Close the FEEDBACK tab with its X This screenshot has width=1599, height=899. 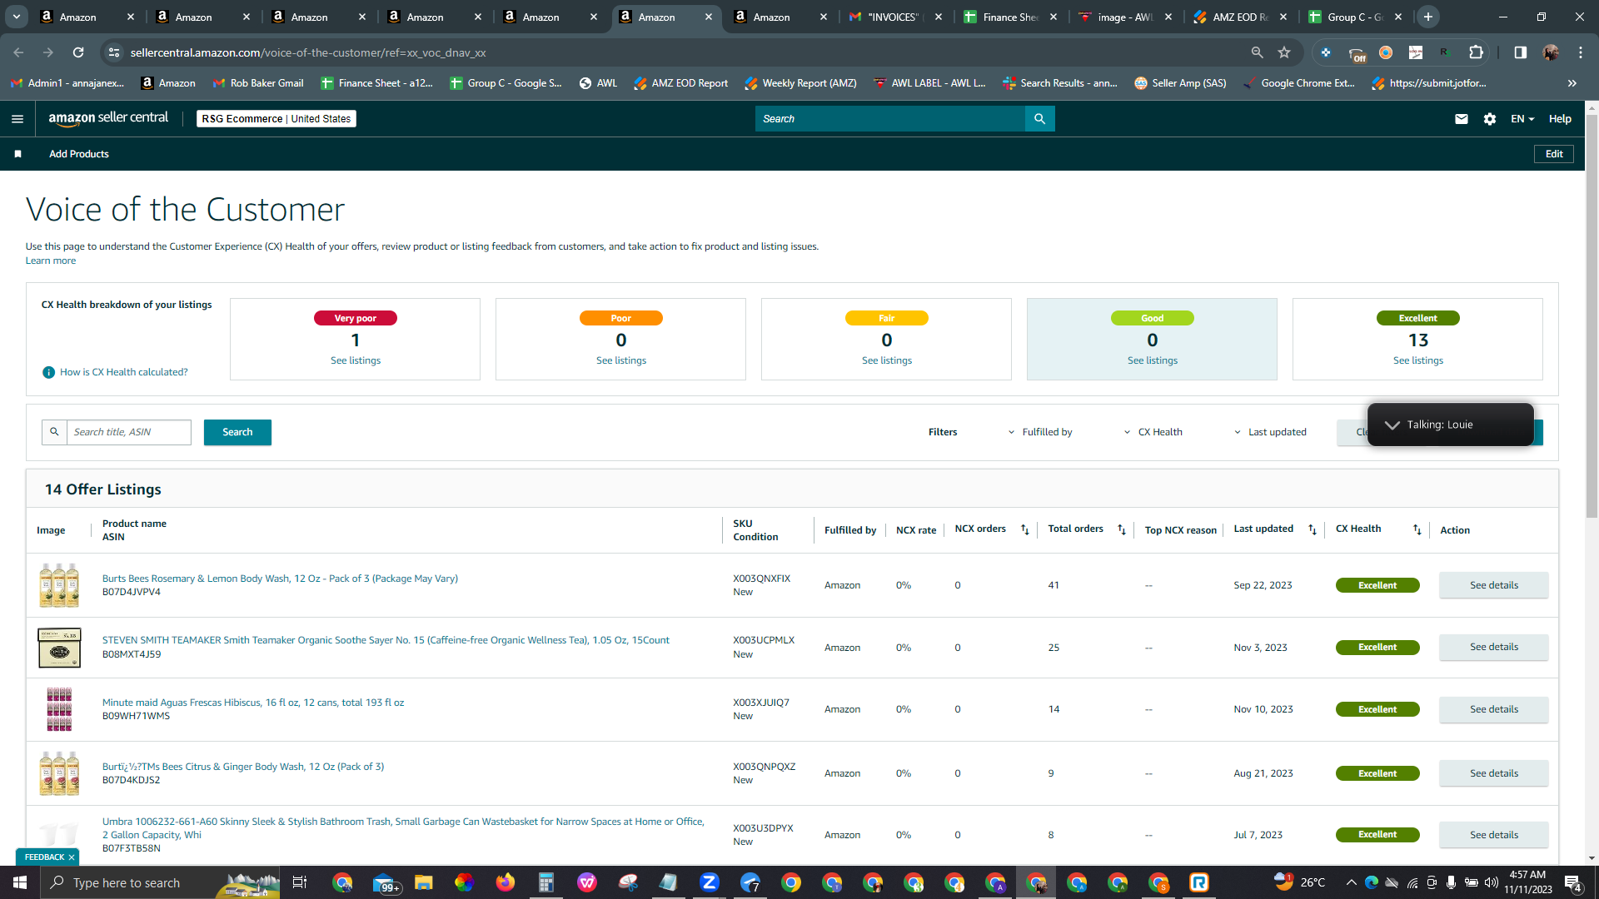72,857
